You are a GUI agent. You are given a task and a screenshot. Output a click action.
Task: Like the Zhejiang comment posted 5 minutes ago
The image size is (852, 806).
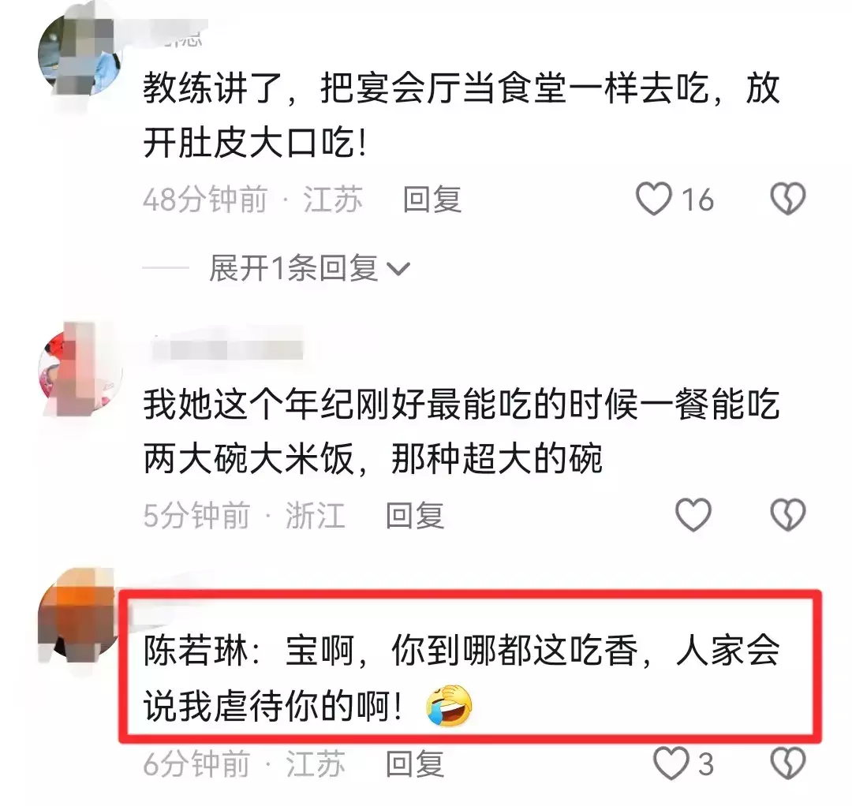click(693, 514)
